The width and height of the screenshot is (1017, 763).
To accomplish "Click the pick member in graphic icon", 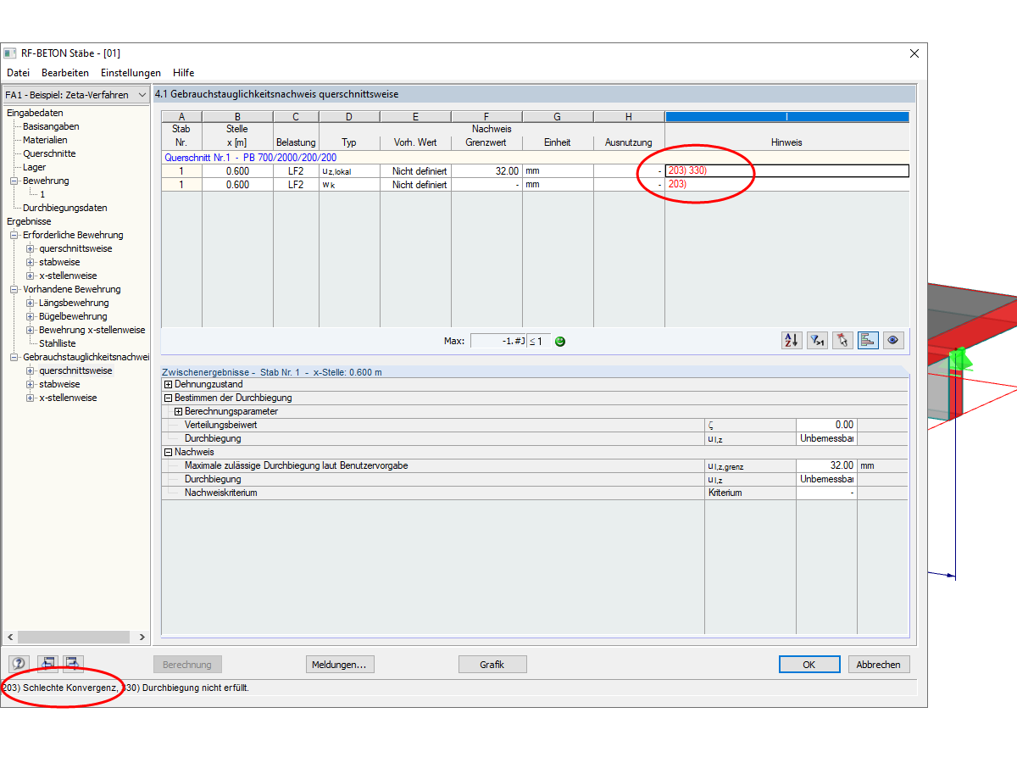I will tap(842, 341).
